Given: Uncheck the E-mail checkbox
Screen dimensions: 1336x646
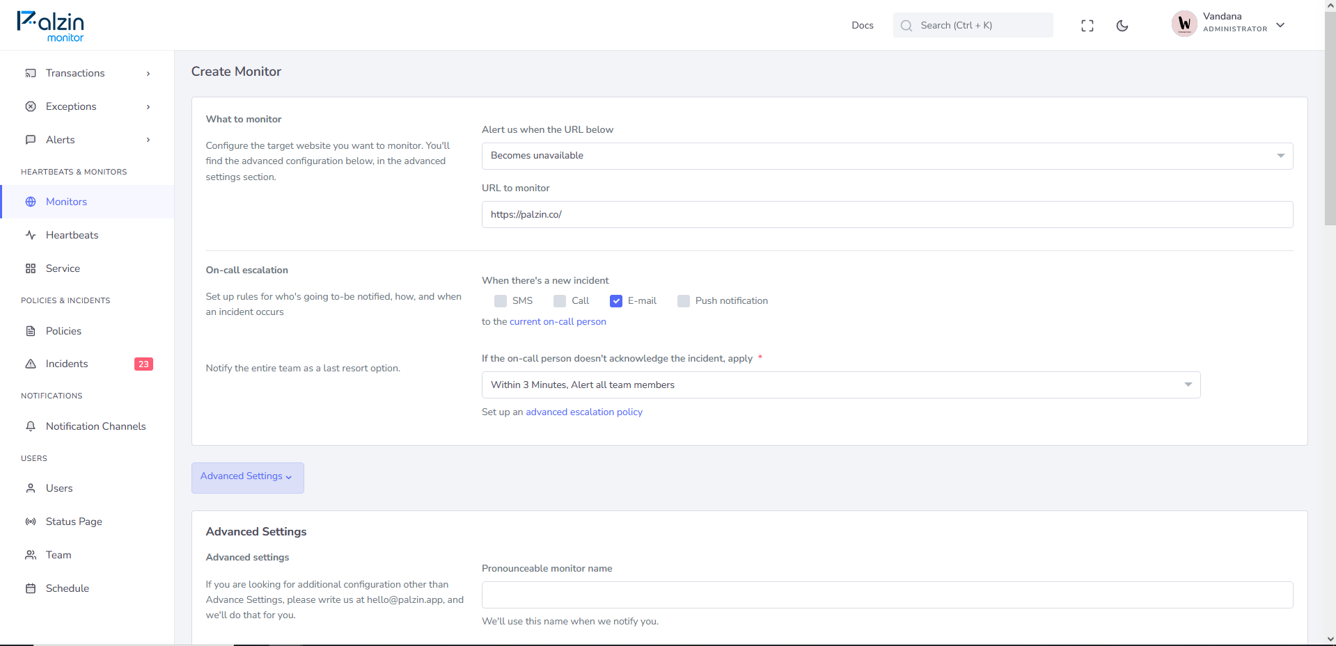Looking at the screenshot, I should [616, 301].
